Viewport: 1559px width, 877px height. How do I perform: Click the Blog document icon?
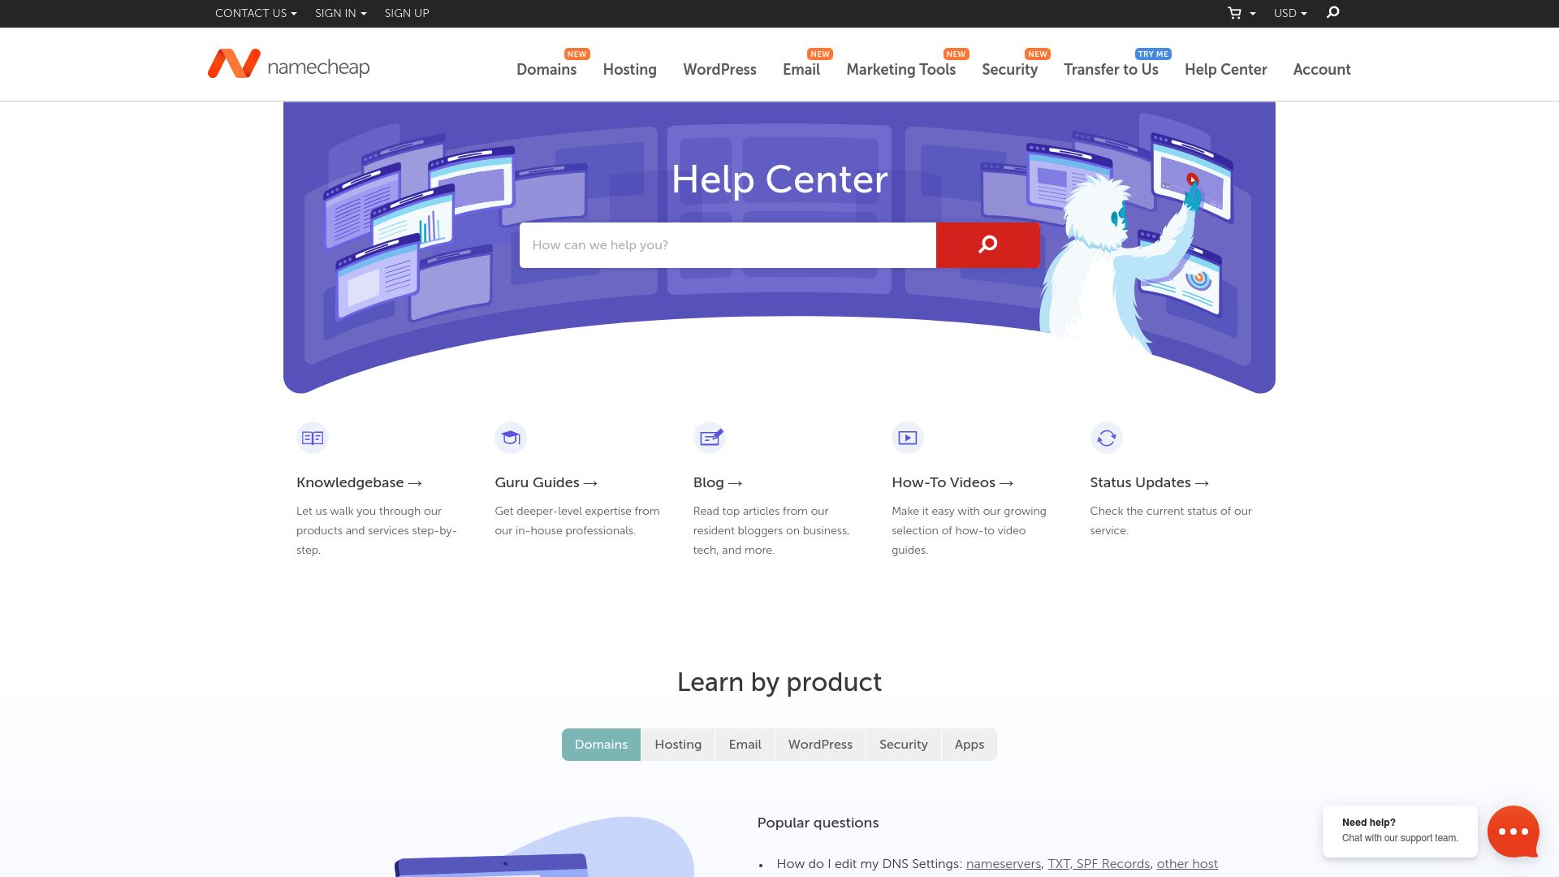pyautogui.click(x=709, y=437)
